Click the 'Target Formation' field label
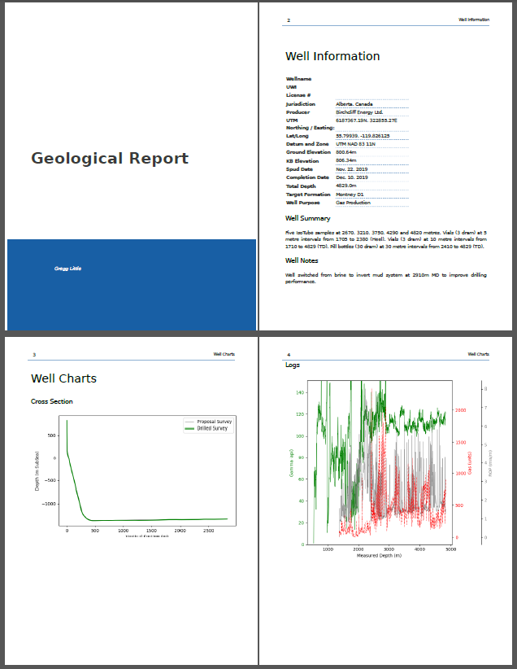The height and width of the screenshot is (669, 517). pos(308,195)
